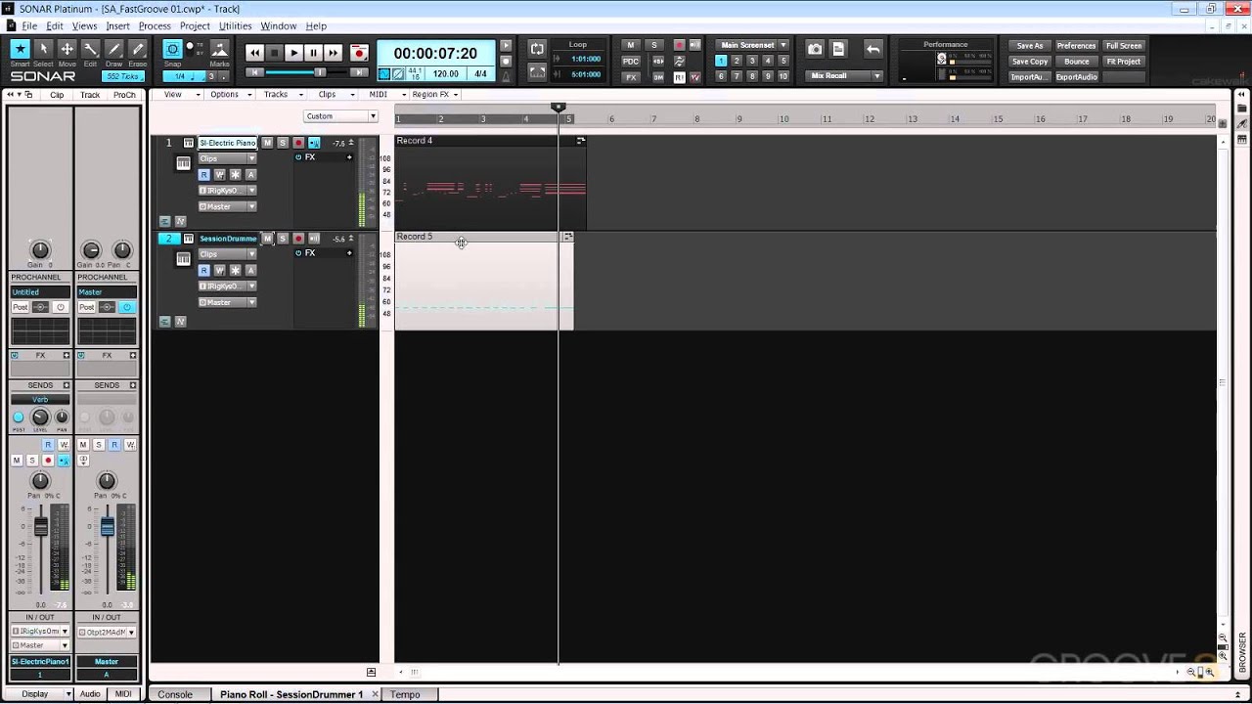
Task: Select the Draw tool
Action: (113, 49)
